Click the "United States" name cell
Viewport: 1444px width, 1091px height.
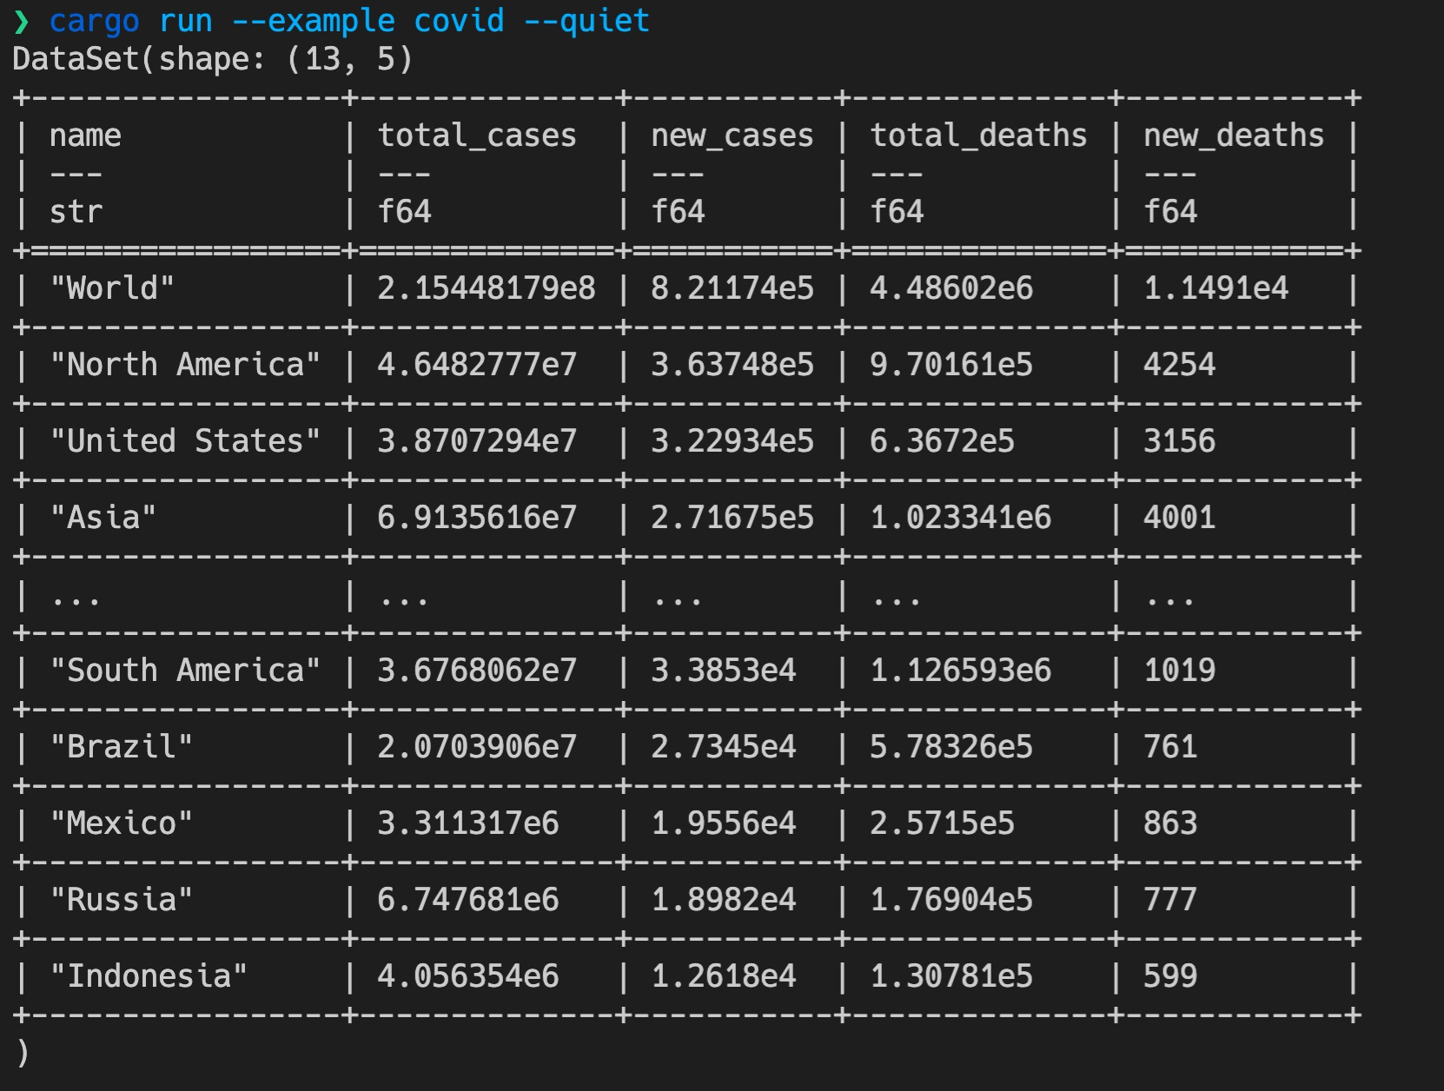(185, 441)
